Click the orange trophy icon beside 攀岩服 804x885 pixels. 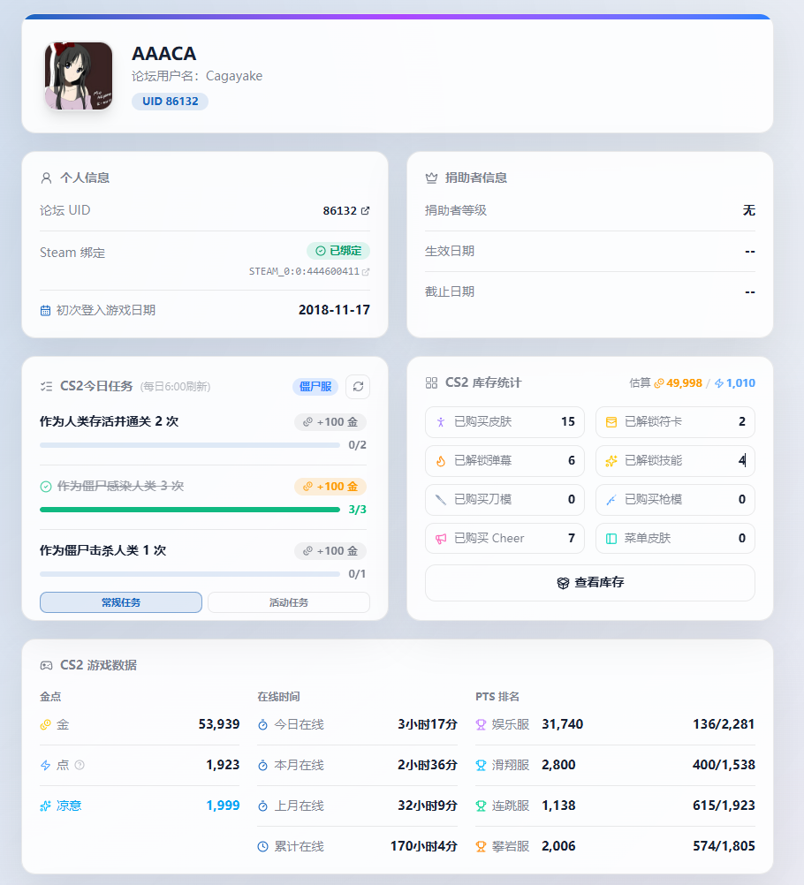click(481, 847)
